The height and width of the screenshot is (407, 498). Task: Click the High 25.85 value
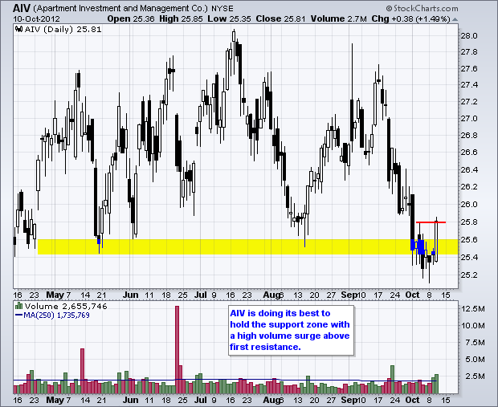pyautogui.click(x=181, y=18)
